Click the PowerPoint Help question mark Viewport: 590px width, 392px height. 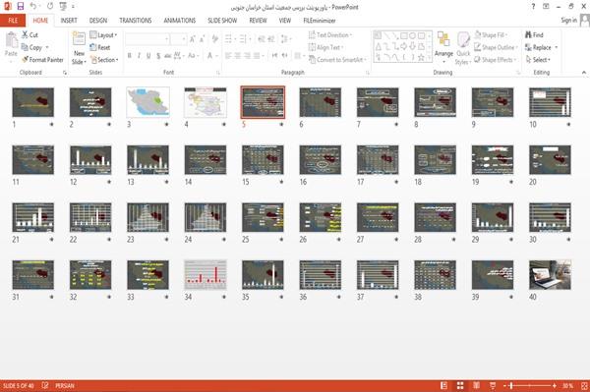coord(533,7)
